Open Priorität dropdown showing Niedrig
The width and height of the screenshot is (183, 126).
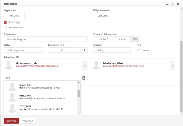[112, 50]
